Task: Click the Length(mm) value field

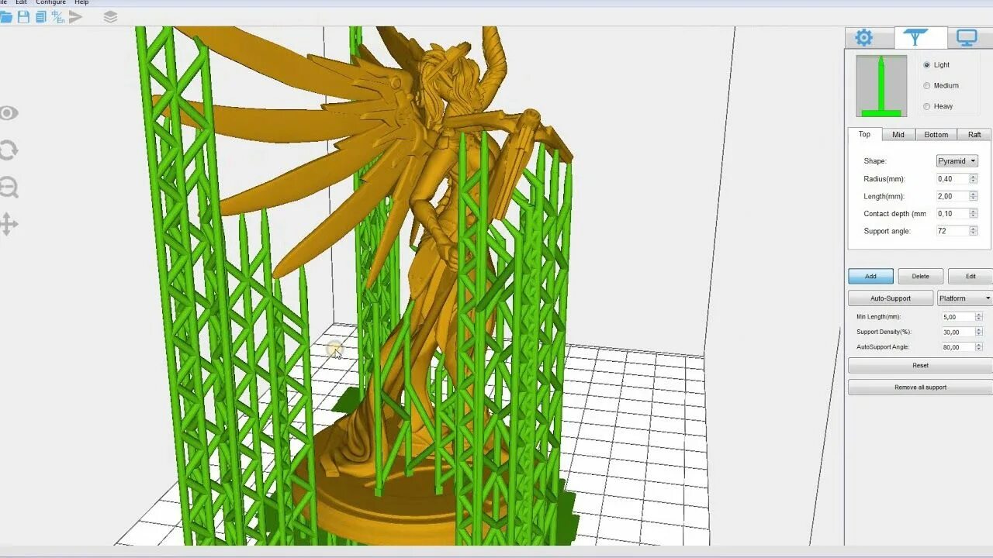Action: 952,196
